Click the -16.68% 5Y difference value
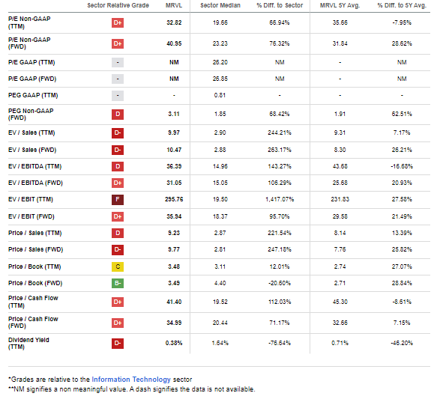 coord(402,166)
